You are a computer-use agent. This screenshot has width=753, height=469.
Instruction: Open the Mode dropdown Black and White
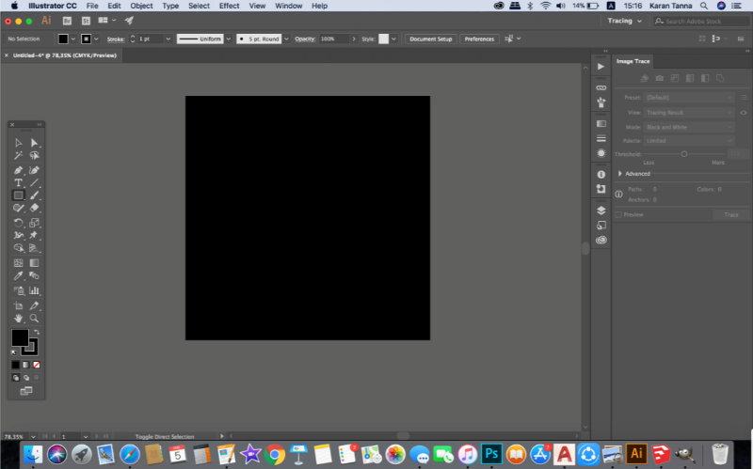pos(689,127)
